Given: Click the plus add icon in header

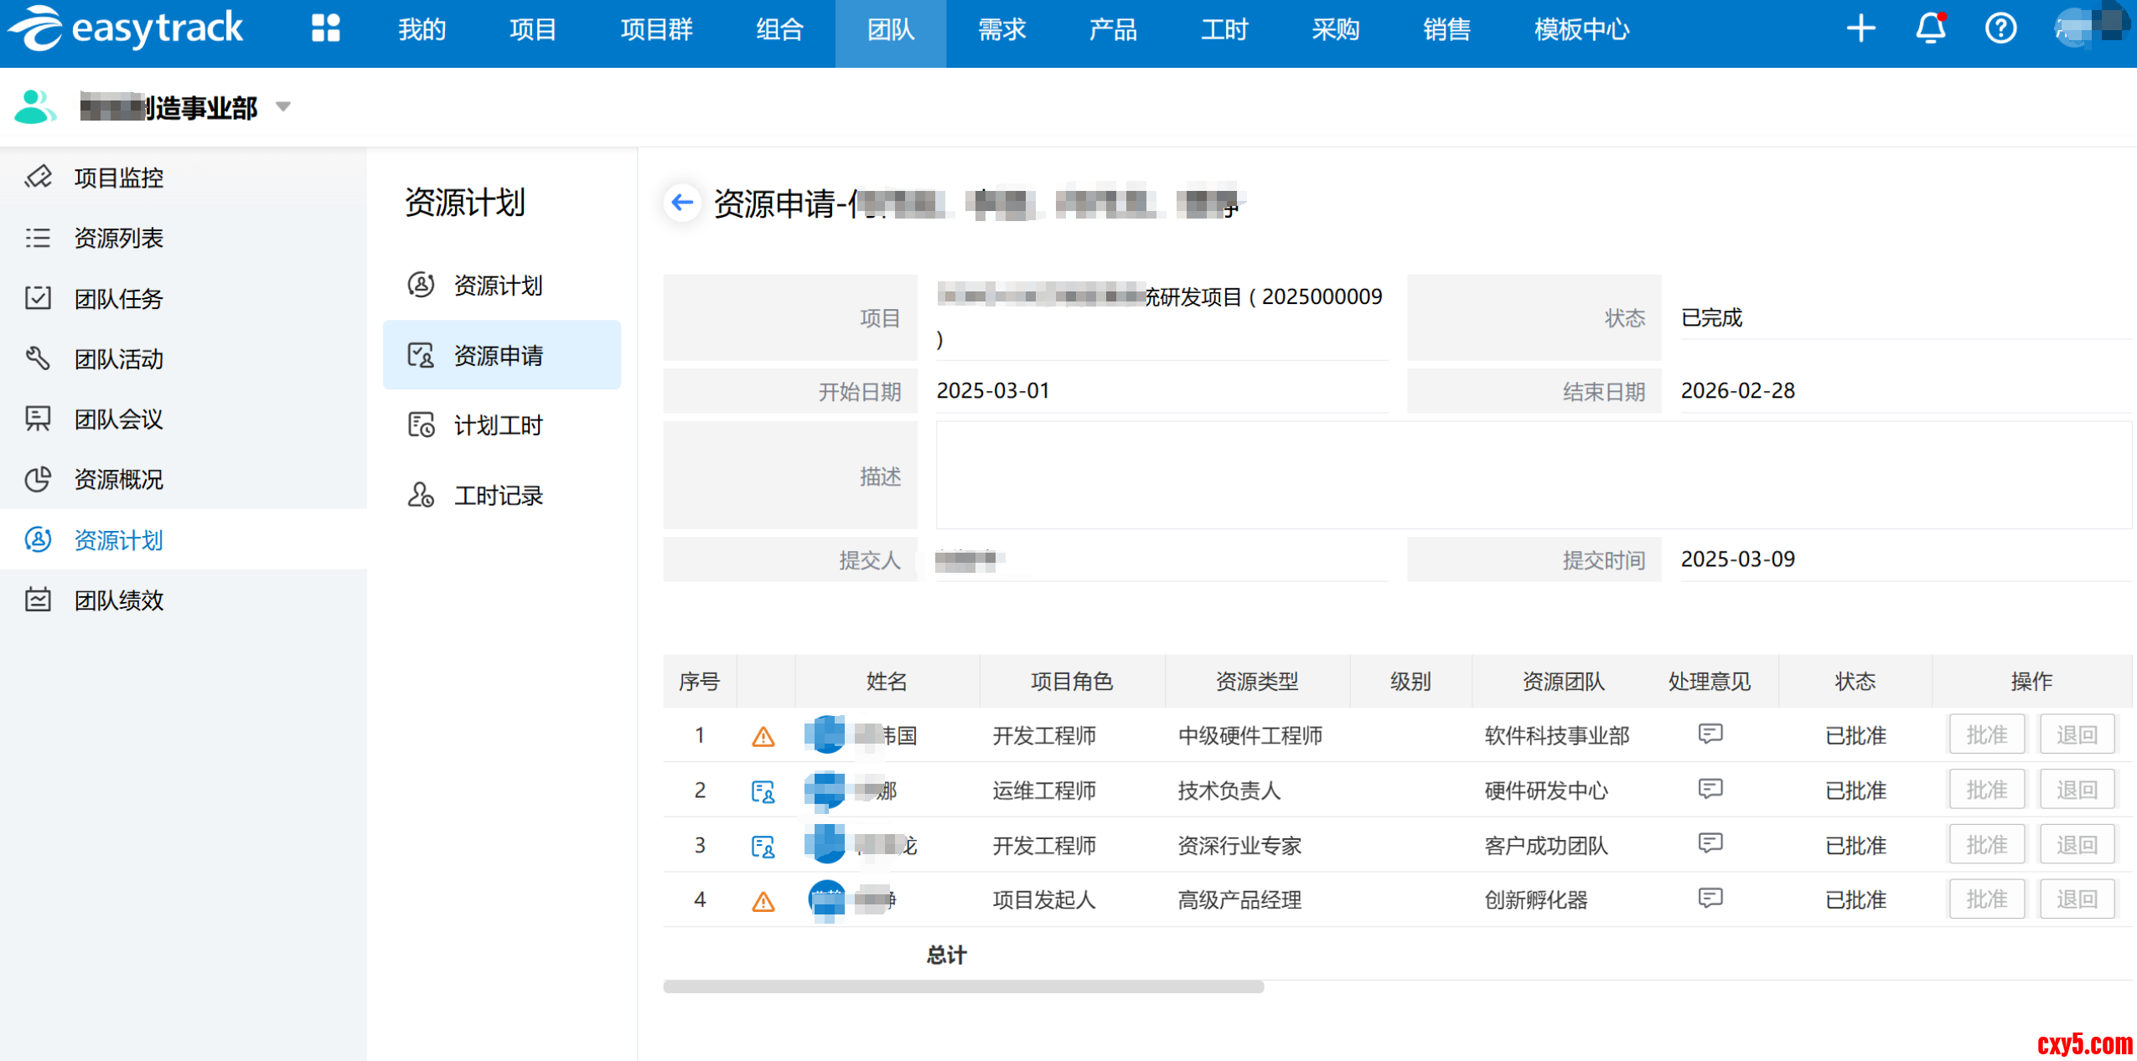Looking at the screenshot, I should pos(1860,28).
